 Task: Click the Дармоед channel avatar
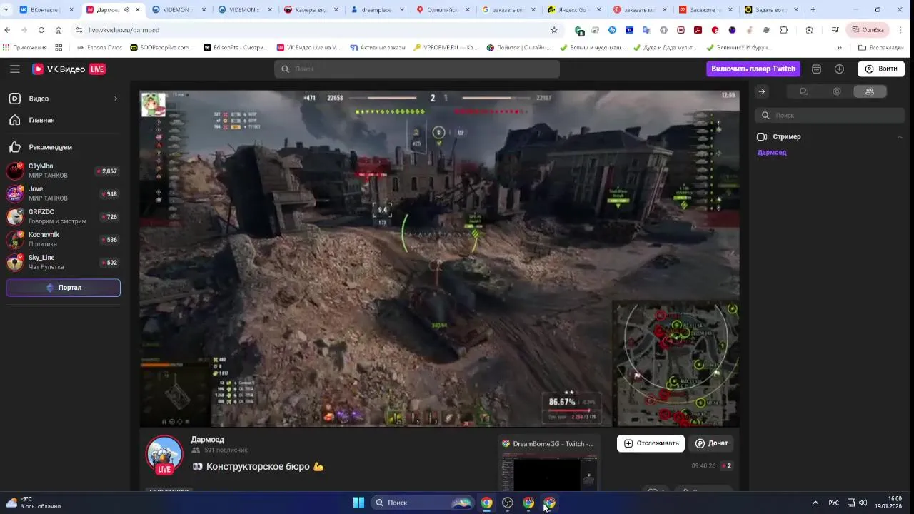164,455
